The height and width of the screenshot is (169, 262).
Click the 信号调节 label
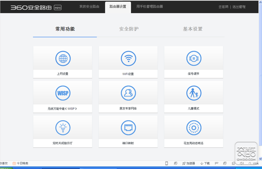193,74
